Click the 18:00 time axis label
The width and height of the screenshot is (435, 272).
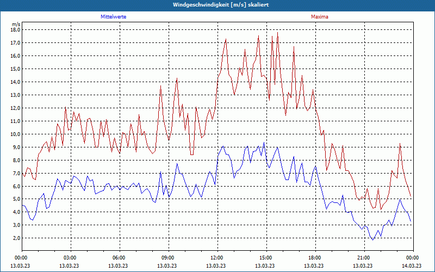pos(315,258)
